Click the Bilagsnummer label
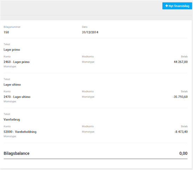Viewport: 193px width, 170px height. pyautogui.click(x=12, y=27)
